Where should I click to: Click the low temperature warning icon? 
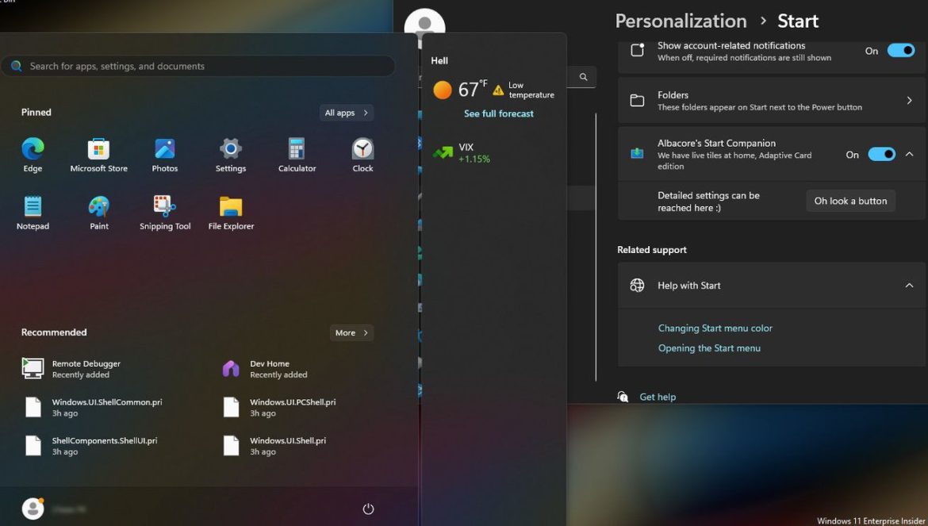click(498, 90)
